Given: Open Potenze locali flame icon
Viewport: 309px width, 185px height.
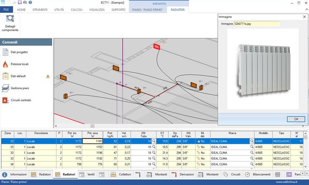Looking at the screenshot, I should [6, 64].
